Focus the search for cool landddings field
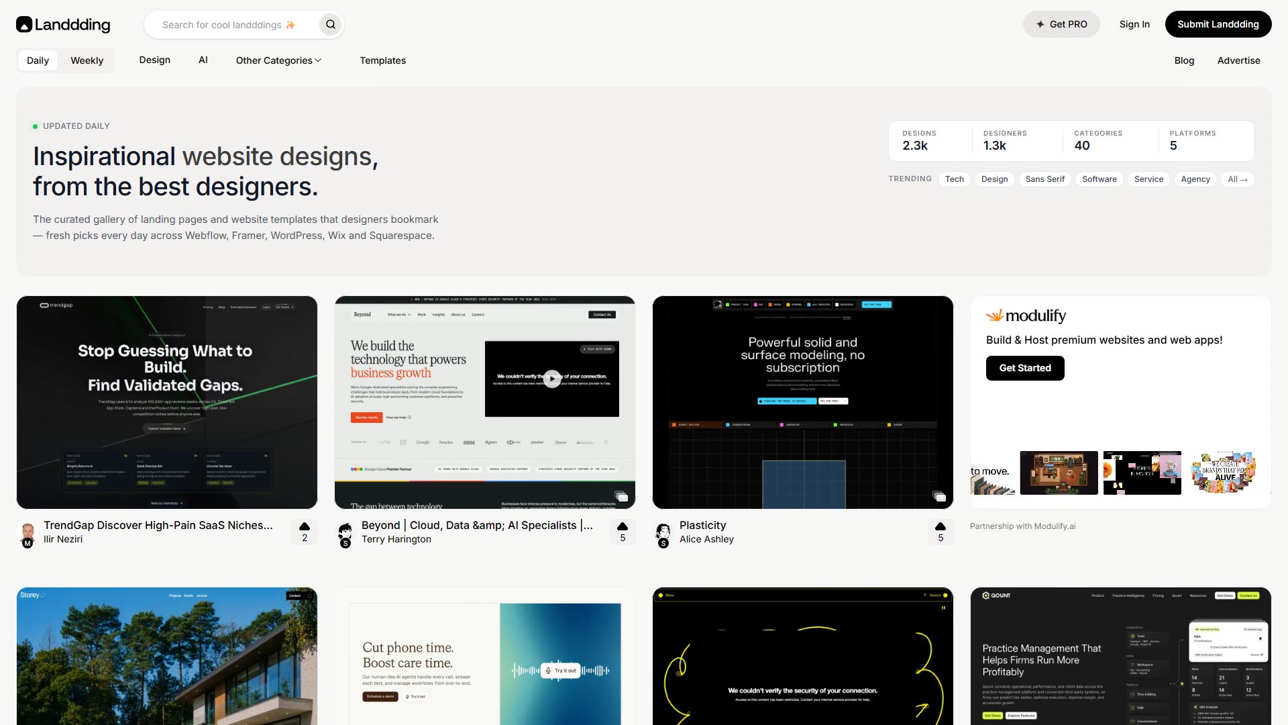1288x725 pixels. tap(231, 25)
